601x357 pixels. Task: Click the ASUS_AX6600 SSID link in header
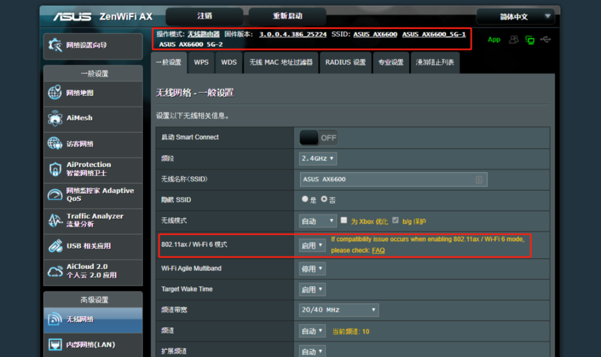click(375, 35)
